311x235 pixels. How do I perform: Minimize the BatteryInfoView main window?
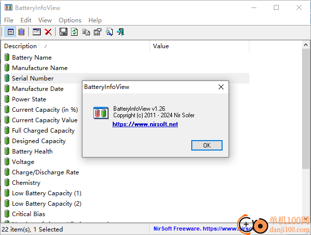pos(254,8)
